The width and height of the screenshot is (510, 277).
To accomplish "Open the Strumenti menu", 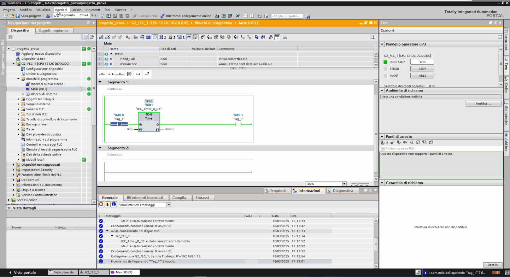I will click(x=93, y=10).
